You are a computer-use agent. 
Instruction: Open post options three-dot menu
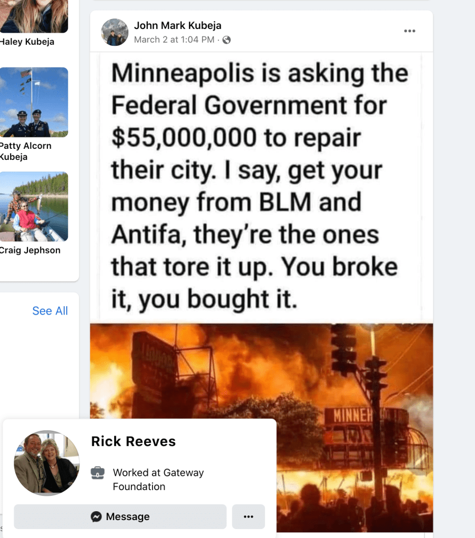pos(409,31)
